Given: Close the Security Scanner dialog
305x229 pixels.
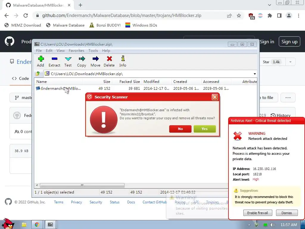Looking at the screenshot, I should 215,97.
